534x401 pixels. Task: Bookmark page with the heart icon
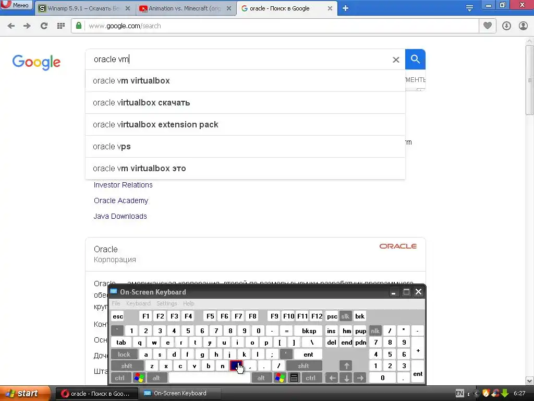(488, 26)
